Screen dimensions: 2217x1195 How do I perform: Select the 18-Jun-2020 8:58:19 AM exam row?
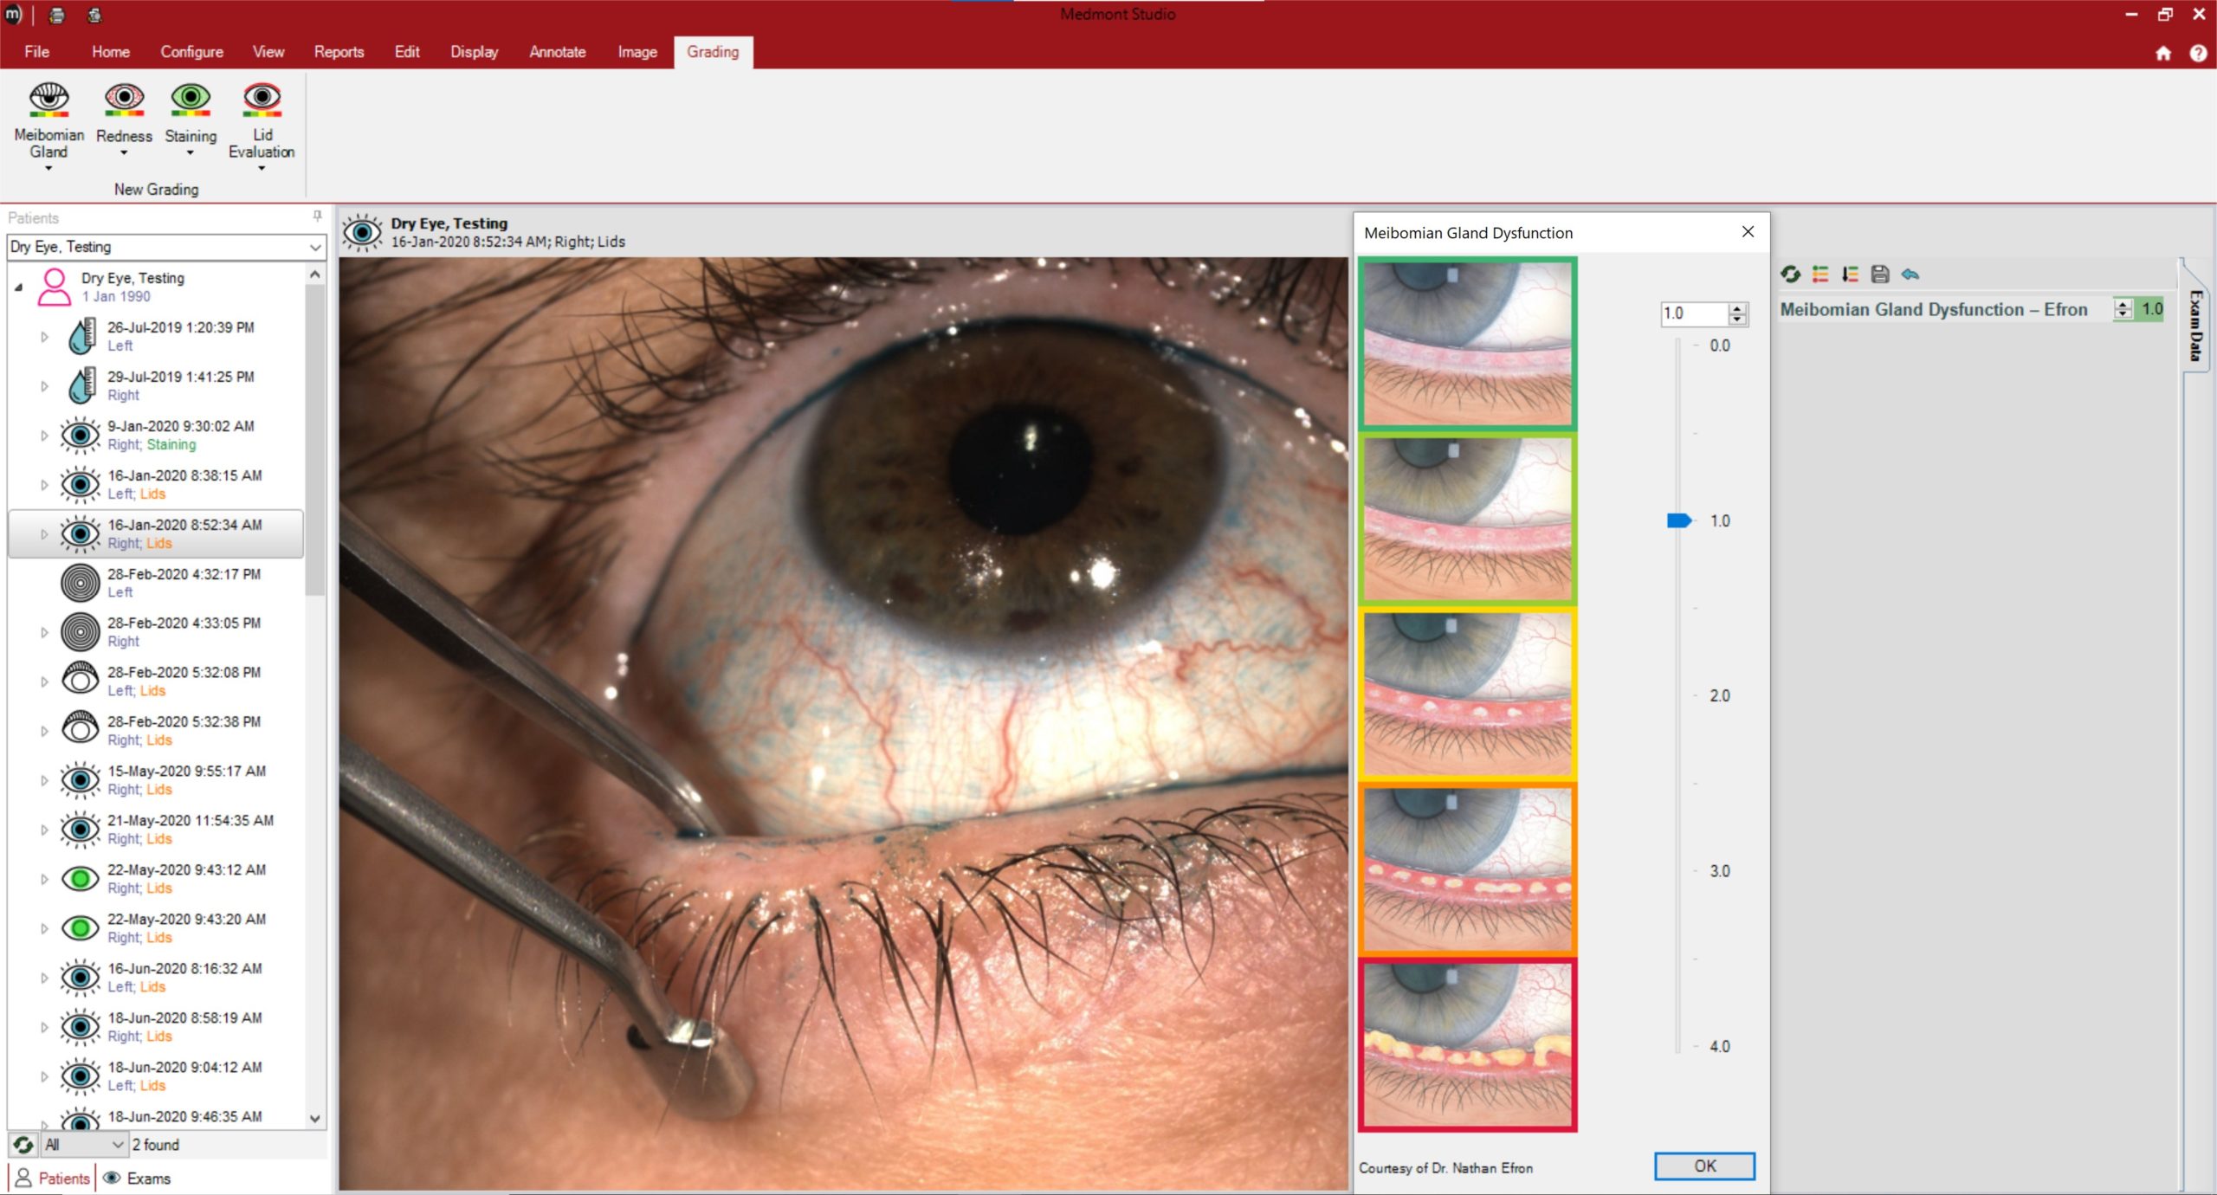coord(180,1027)
